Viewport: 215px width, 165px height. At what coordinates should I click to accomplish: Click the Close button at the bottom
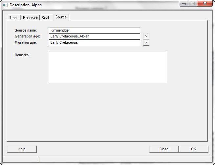pyautogui.click(x=164, y=149)
